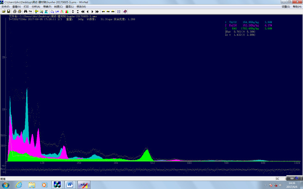
Task: Open the 寻峰(P) menu
Action: (x=47, y=7)
